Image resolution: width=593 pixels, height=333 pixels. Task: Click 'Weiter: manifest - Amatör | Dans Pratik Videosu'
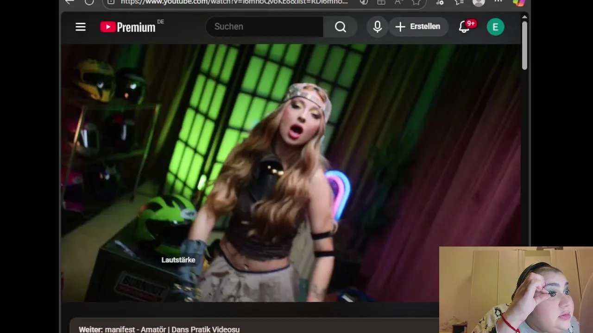click(159, 329)
